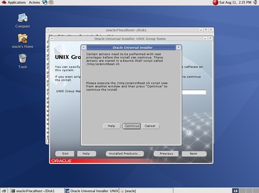The image size is (259, 193).
Task: Click the ORACLE logo in installer footer
Action: click(x=61, y=161)
